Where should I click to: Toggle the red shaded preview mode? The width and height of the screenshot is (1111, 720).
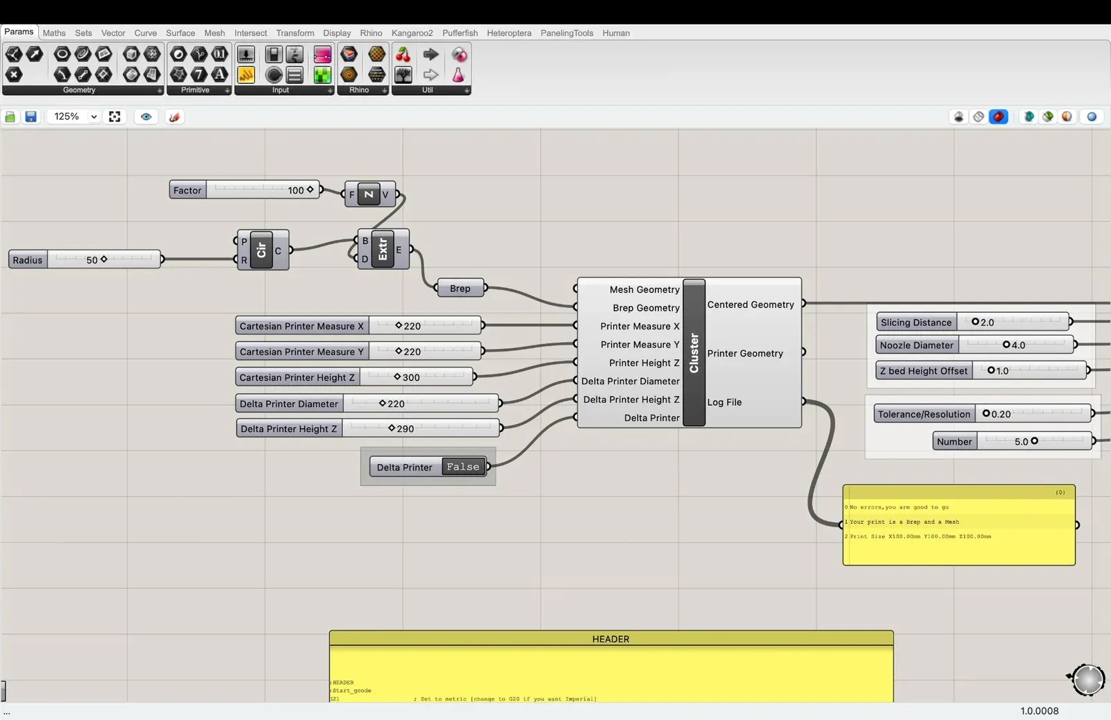coord(999,117)
